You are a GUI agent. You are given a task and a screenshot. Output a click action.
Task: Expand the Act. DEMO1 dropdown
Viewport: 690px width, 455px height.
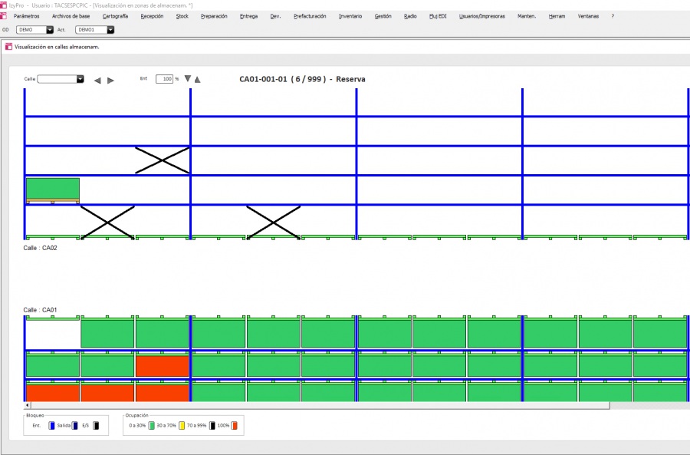110,30
